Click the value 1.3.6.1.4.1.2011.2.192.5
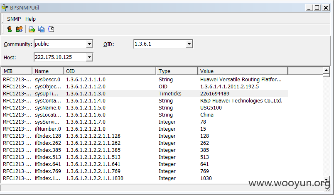This screenshot has height=195, width=334. 229,87
